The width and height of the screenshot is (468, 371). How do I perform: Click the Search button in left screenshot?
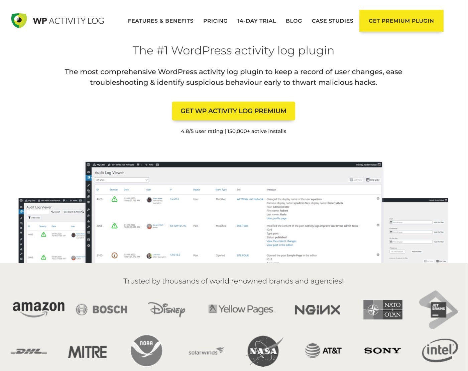pyautogui.click(x=55, y=212)
